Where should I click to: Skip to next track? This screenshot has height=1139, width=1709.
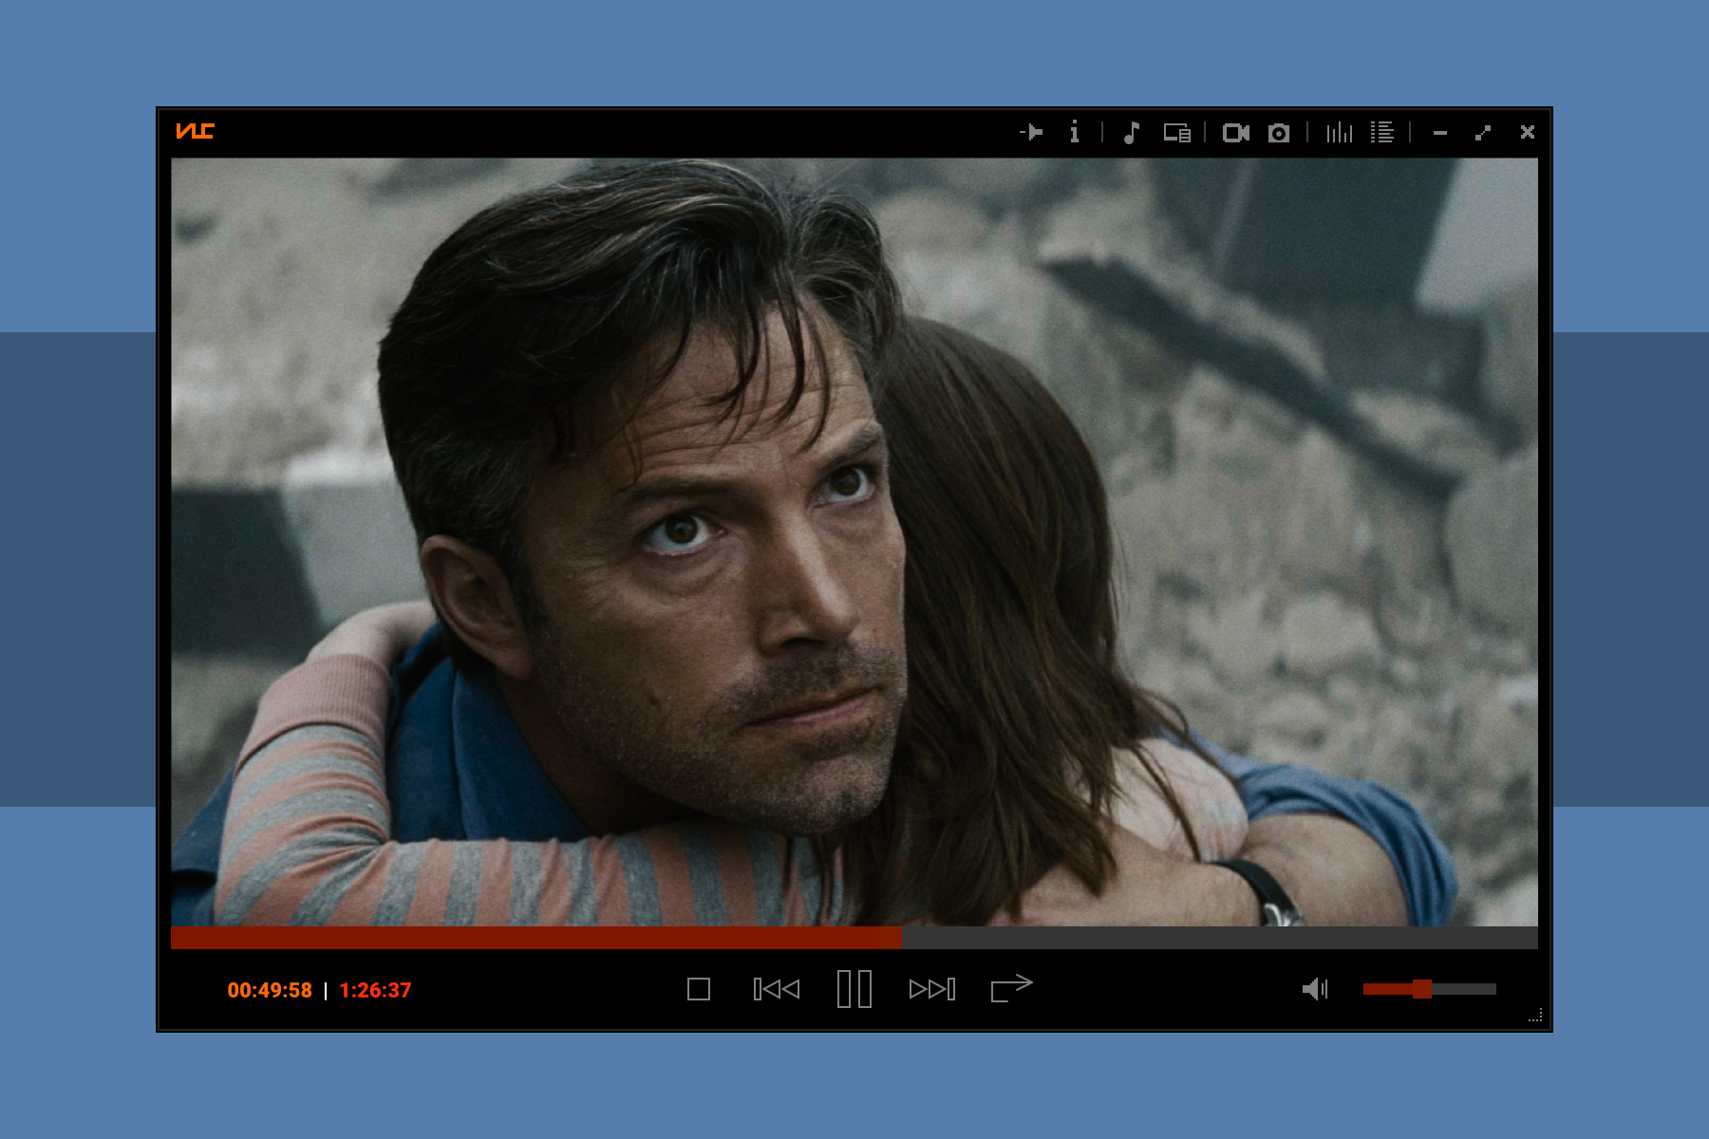pyautogui.click(x=932, y=989)
